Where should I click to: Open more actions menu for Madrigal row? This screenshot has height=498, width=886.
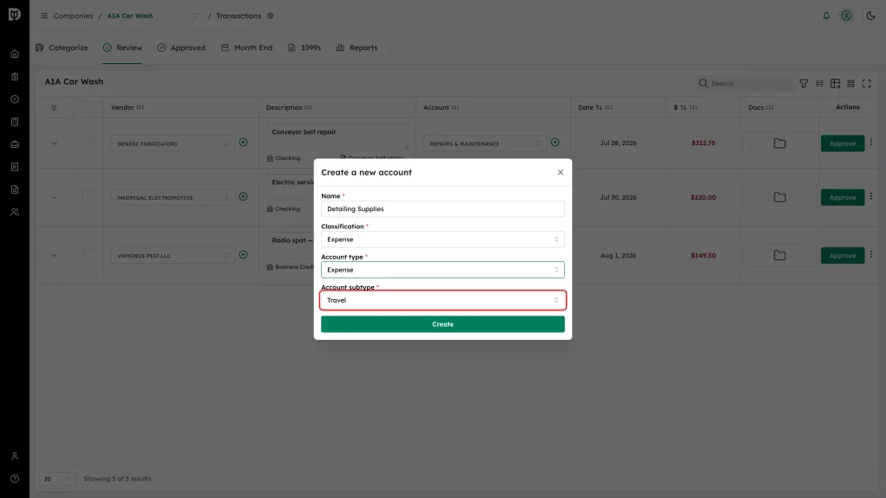(x=870, y=196)
